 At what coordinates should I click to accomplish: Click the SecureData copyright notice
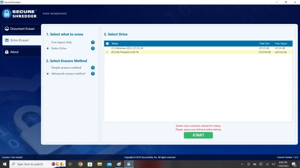coord(150,157)
